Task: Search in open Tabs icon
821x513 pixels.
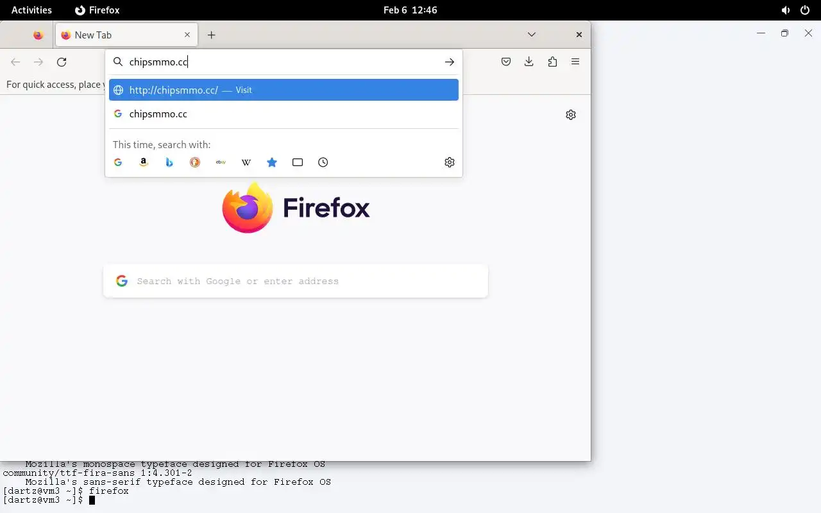Action: (298, 162)
